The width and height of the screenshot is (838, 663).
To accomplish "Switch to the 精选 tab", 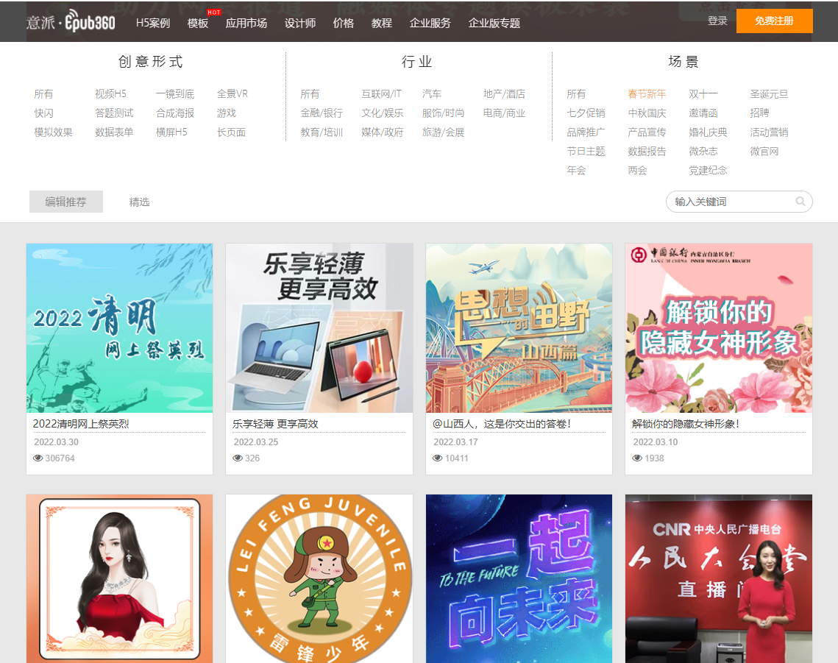I will click(x=139, y=201).
